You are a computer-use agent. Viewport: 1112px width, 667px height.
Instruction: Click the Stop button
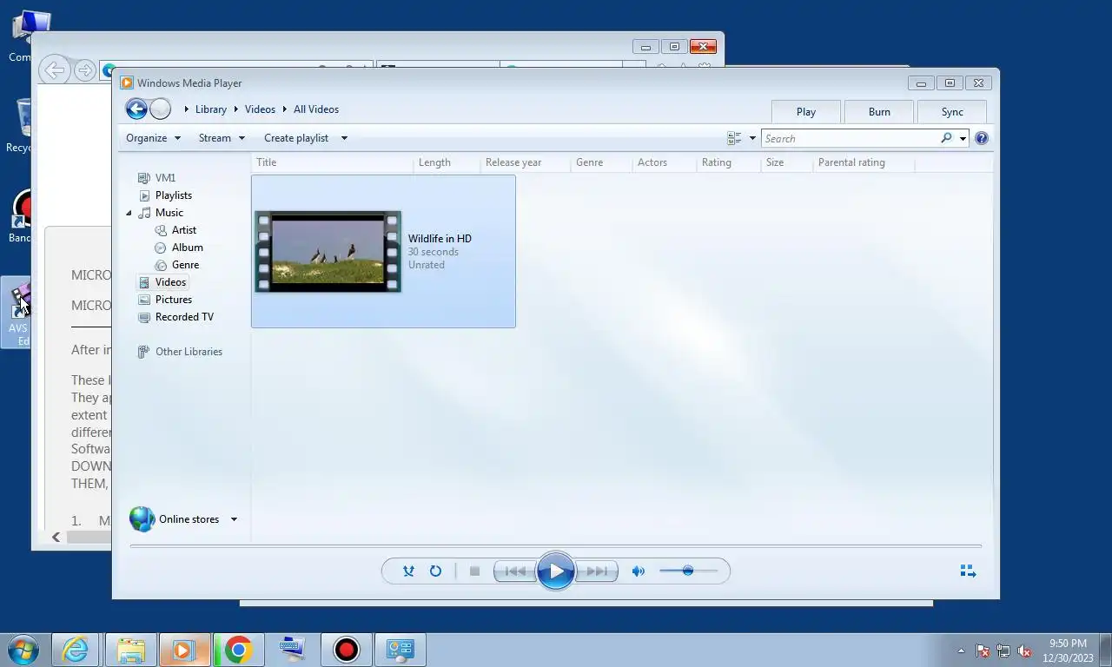point(474,571)
